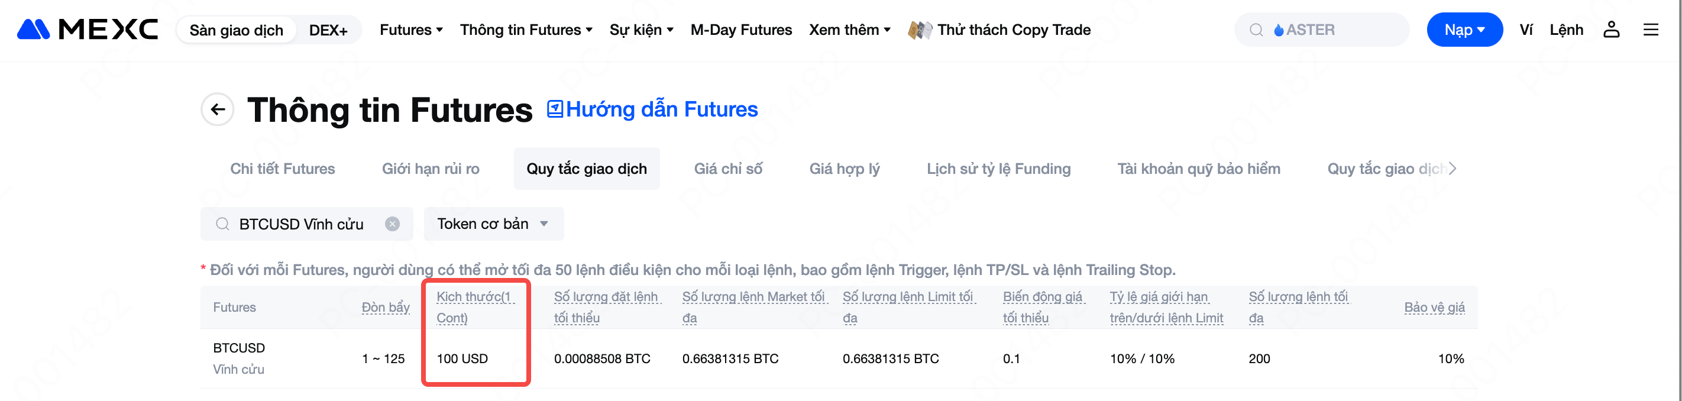The image size is (1682, 401).
Task: Open the user profile icon
Action: [1611, 30]
